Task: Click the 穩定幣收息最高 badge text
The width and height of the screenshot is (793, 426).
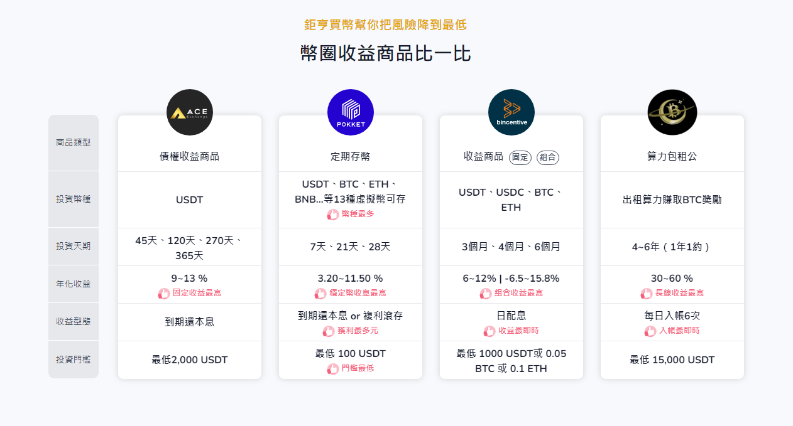Action: 358,293
